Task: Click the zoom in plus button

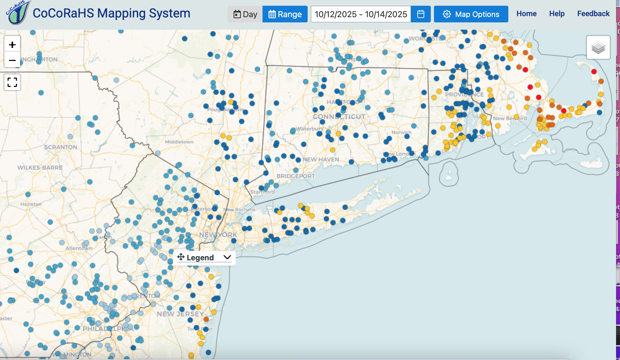Action: (12, 45)
